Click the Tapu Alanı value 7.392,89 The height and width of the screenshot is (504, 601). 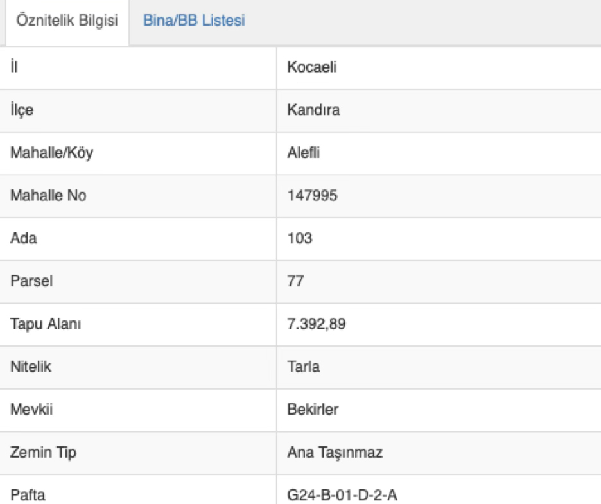coord(317,324)
